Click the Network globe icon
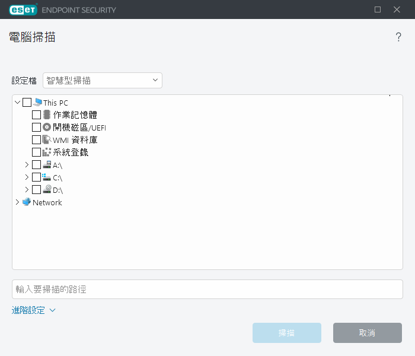Viewport: 415px width, 356px height. (27, 202)
